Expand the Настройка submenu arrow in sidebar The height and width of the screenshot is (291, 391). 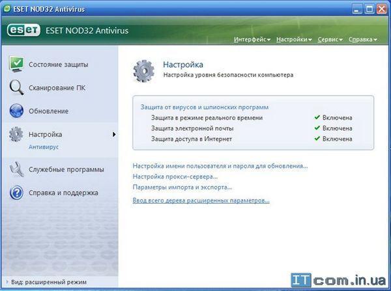pos(114,135)
